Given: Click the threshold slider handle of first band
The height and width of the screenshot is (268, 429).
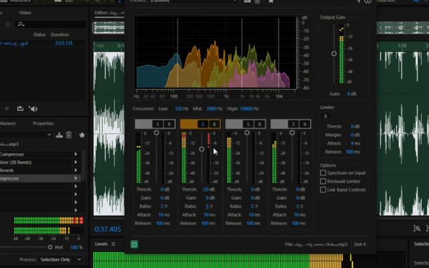Looking at the screenshot, I should tap(156, 133).
